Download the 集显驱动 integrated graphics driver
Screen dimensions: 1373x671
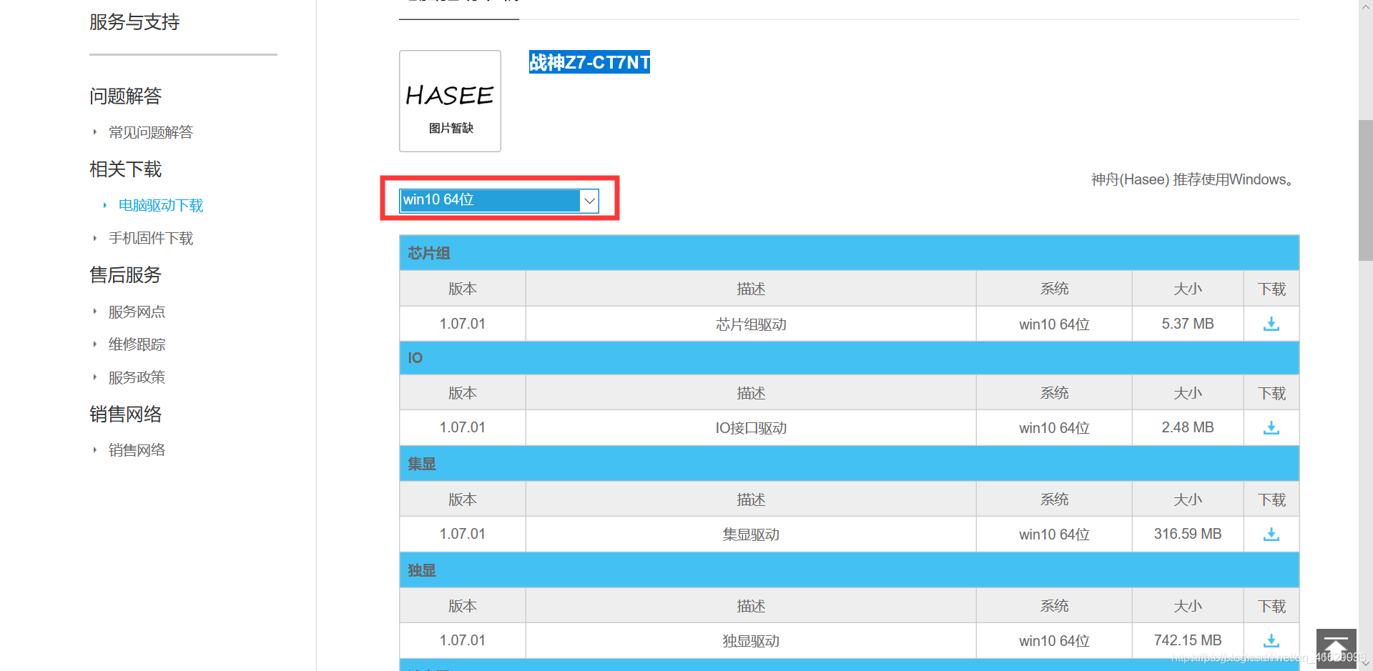1271,534
